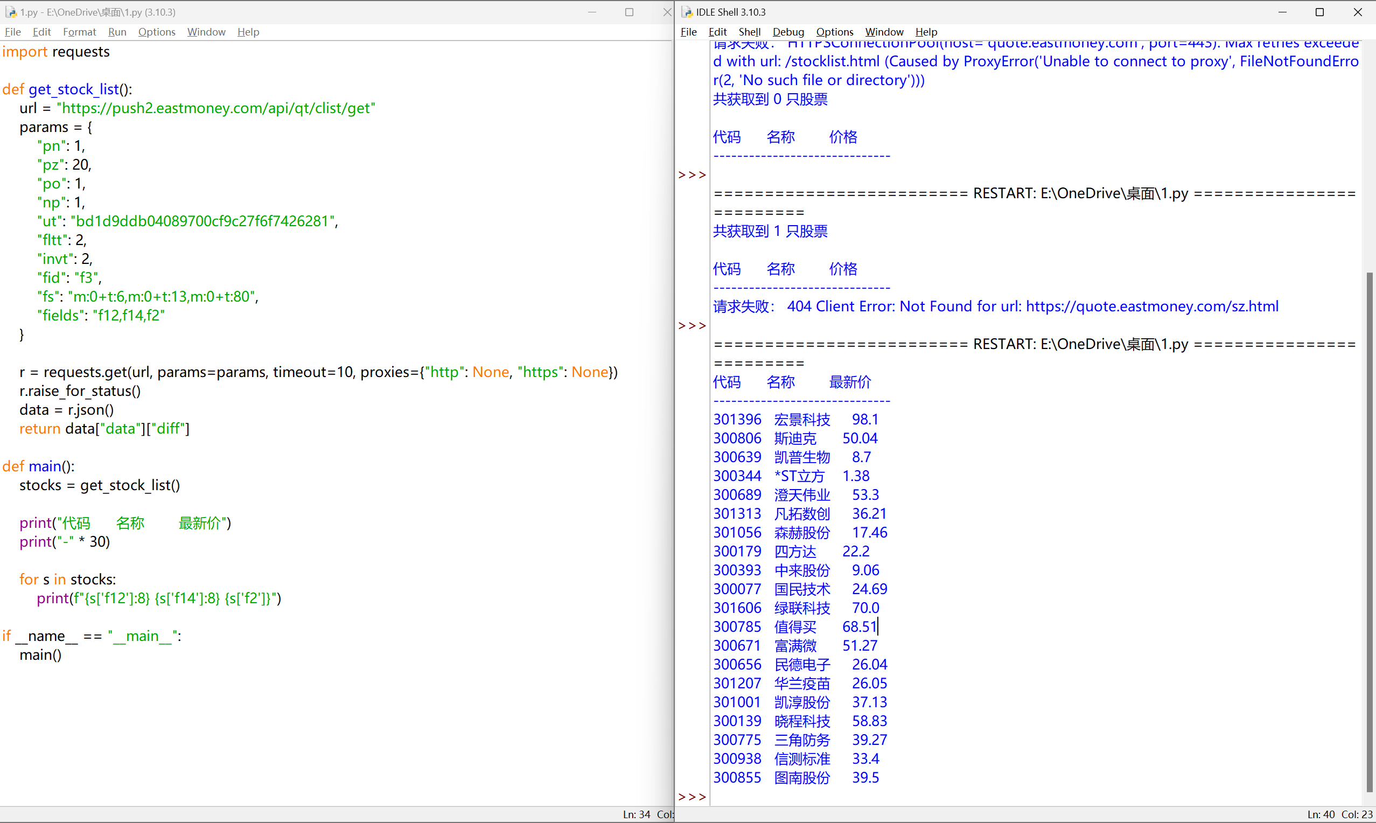Close the IDLE Shell window

click(x=1357, y=12)
